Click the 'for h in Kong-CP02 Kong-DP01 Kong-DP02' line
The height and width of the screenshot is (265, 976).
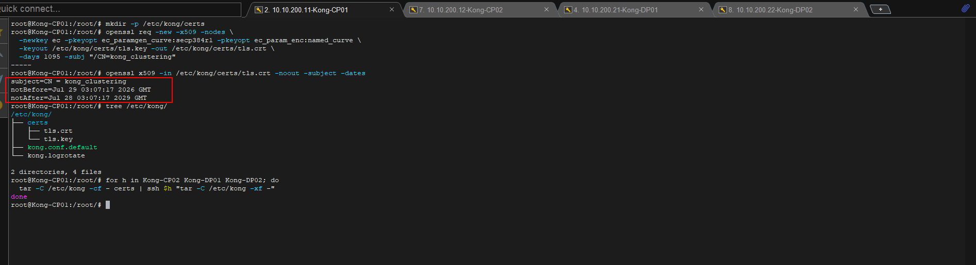(145, 180)
